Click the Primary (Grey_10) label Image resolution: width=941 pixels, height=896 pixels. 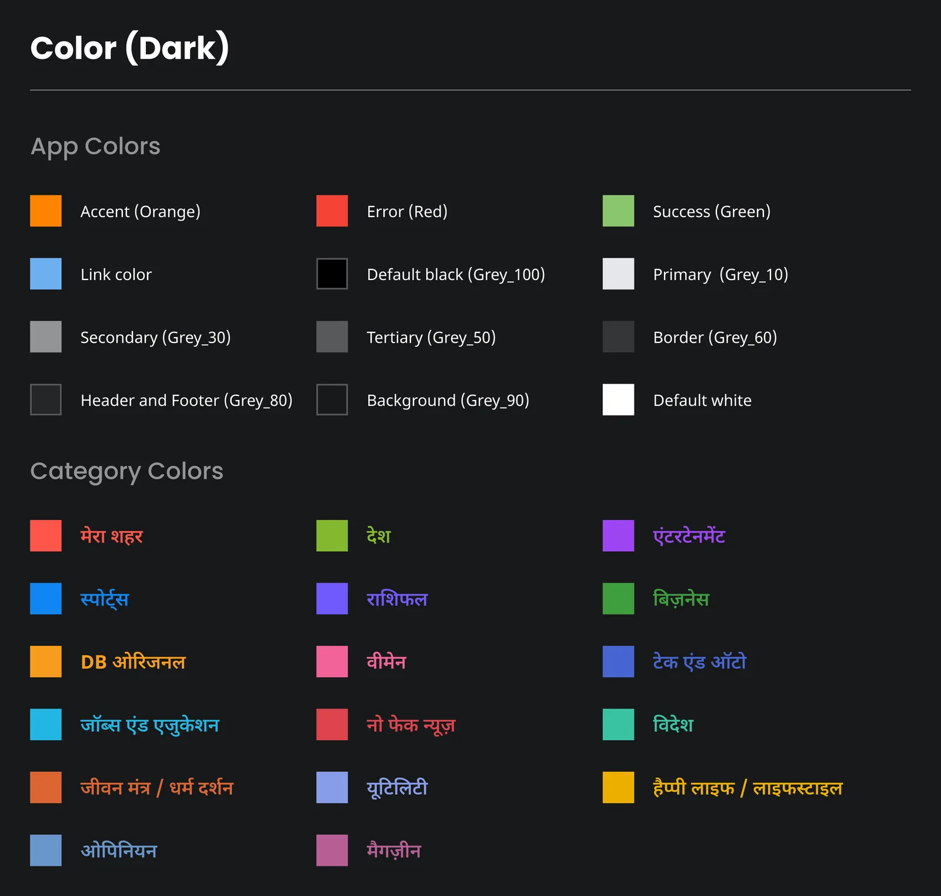tap(720, 274)
